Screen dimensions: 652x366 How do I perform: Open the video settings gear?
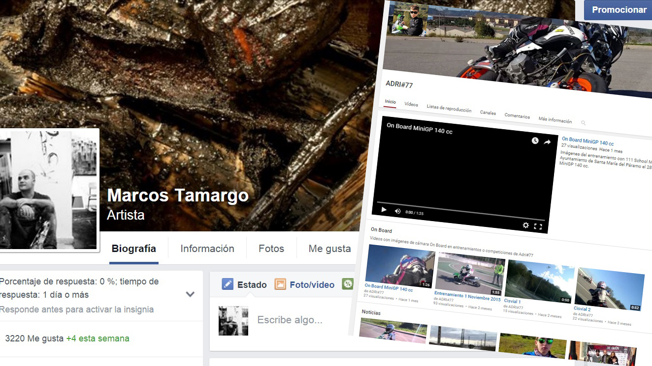525,225
